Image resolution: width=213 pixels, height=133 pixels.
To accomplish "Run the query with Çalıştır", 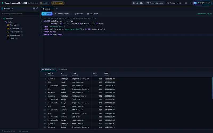I will point(47,14).
